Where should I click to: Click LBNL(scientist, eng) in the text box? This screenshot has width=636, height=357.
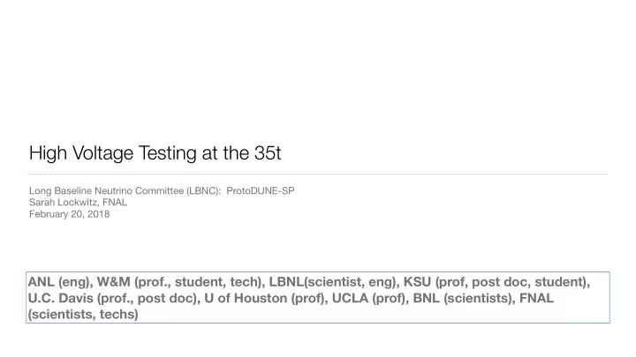[x=333, y=282]
